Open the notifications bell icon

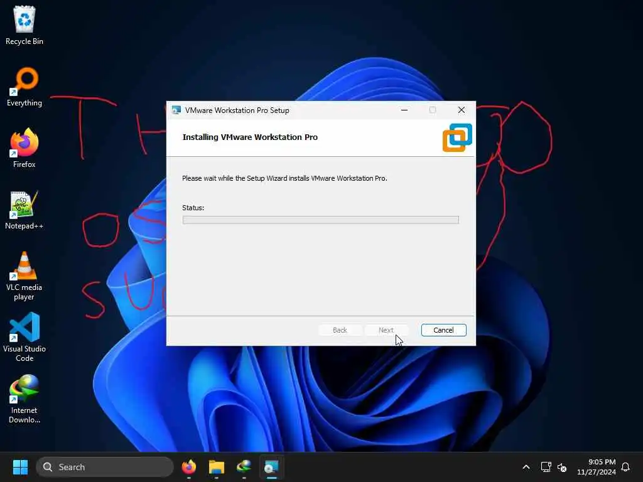625,467
